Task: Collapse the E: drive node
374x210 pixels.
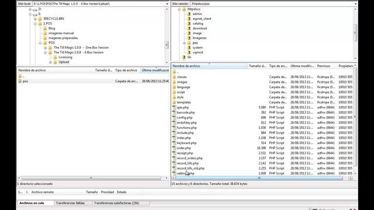Action: click(30, 14)
